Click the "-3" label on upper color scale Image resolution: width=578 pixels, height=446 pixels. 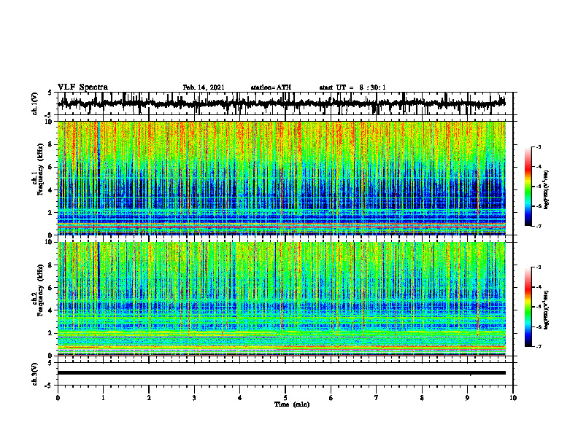tap(538, 147)
